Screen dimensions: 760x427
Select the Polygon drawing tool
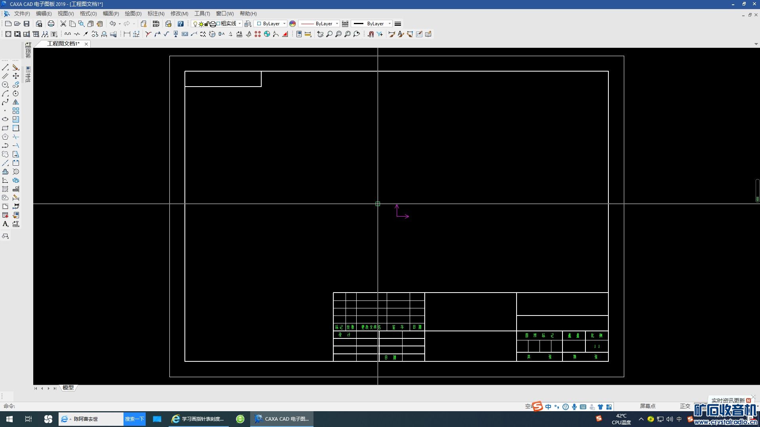(5, 137)
